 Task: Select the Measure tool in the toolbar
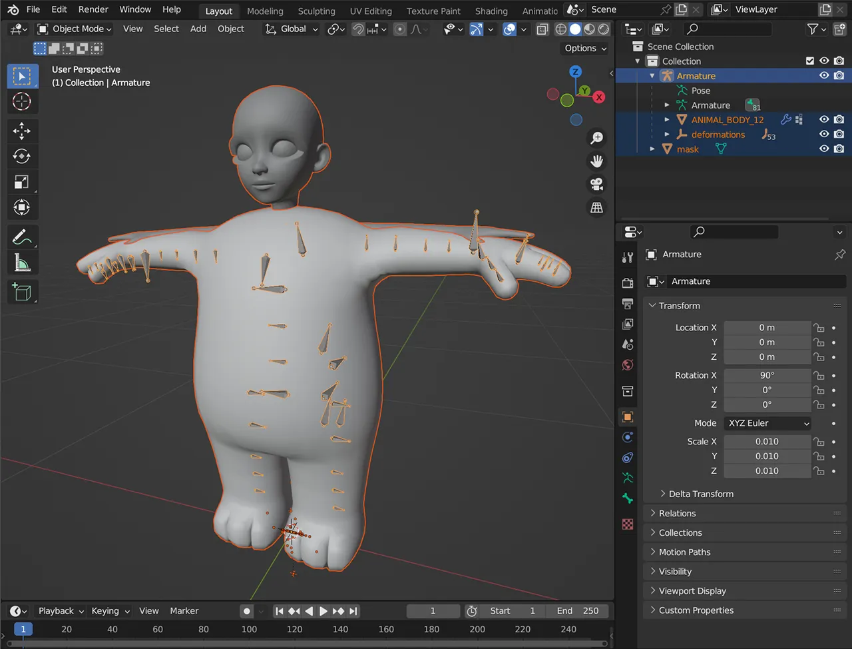pyautogui.click(x=22, y=262)
